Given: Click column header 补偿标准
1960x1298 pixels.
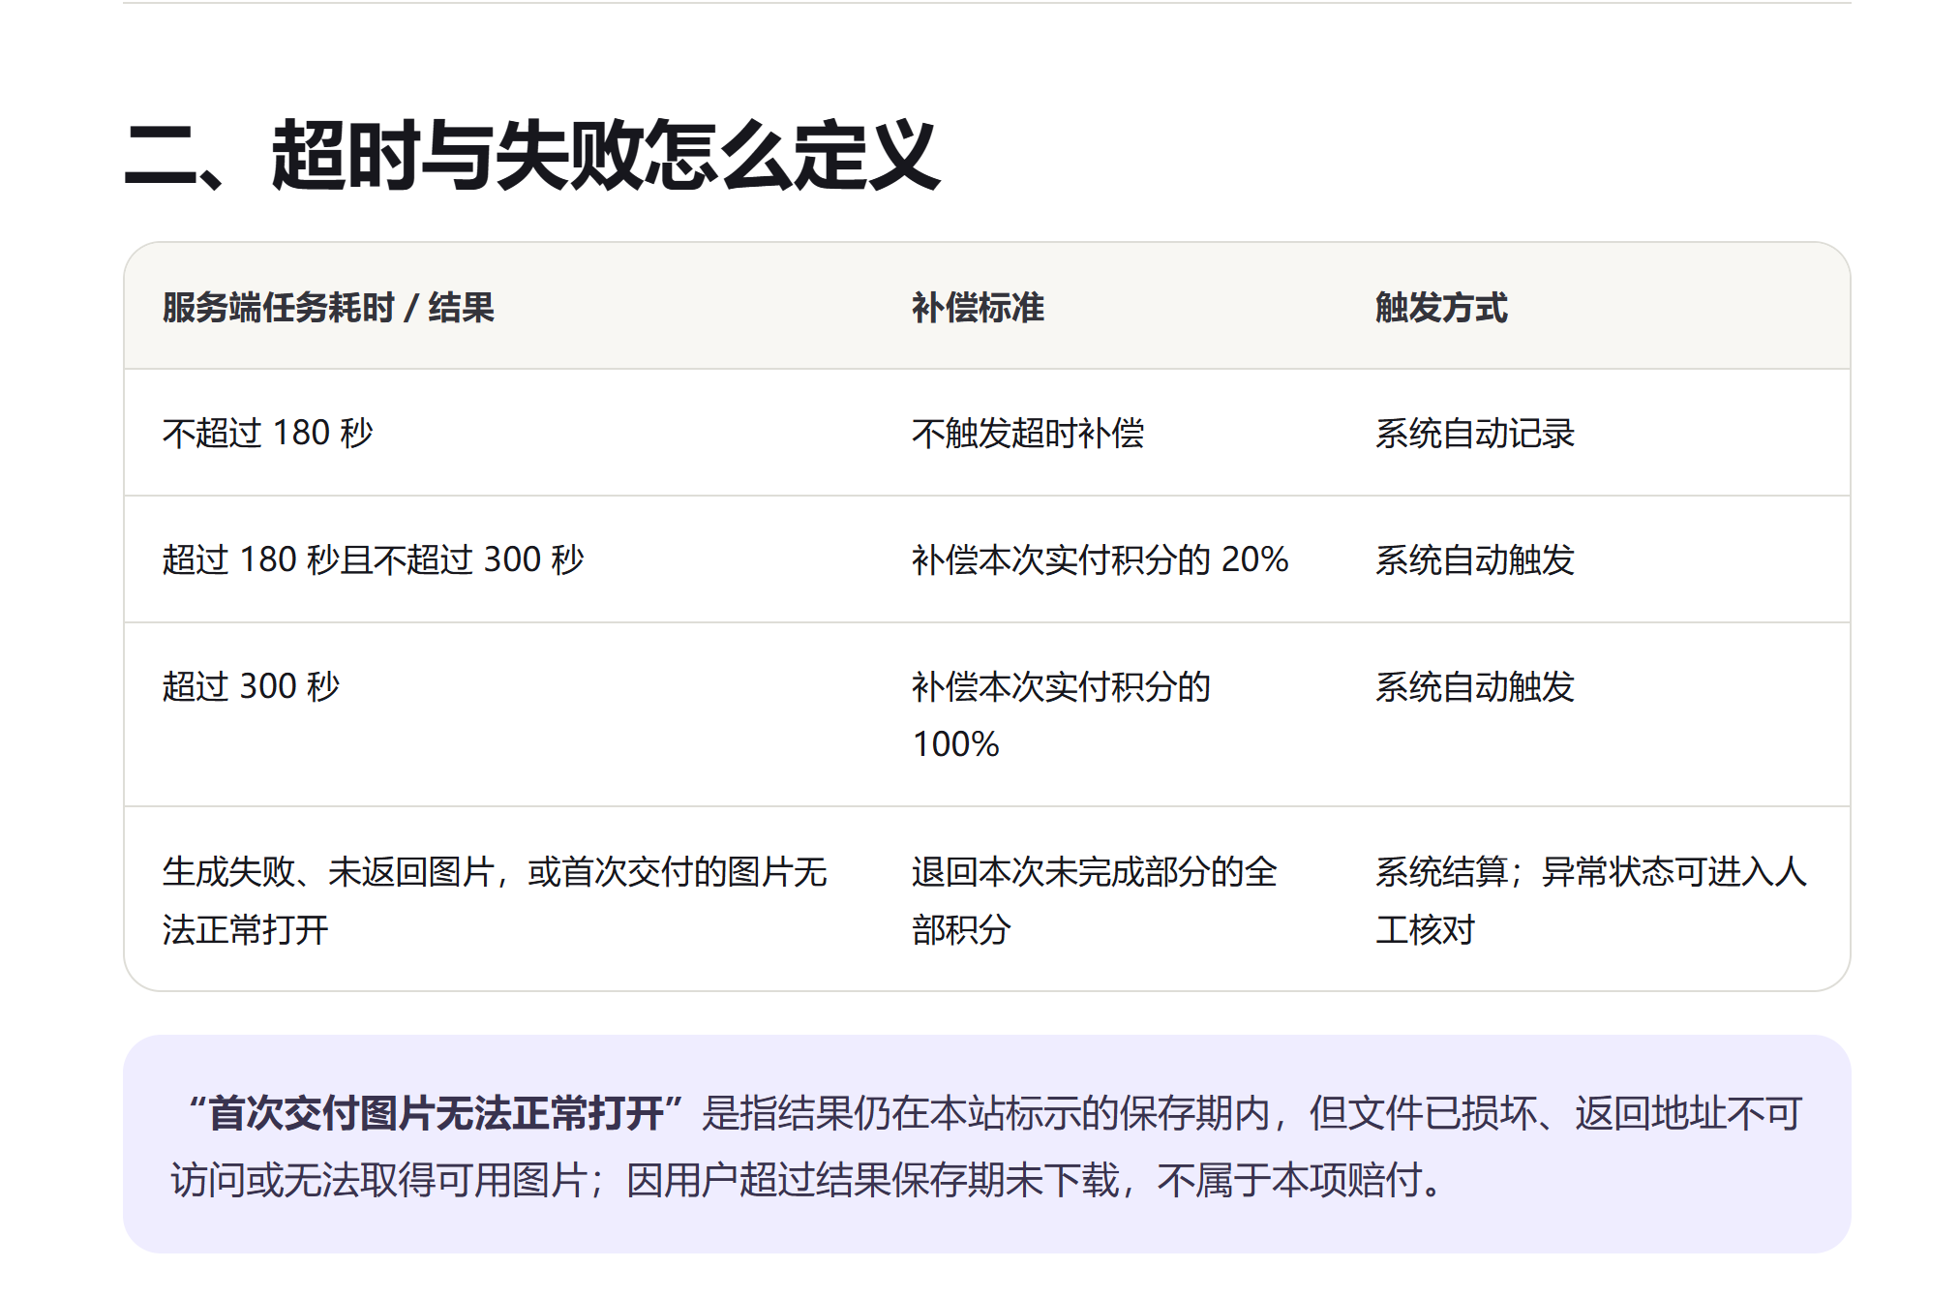Looking at the screenshot, I should tap(978, 308).
